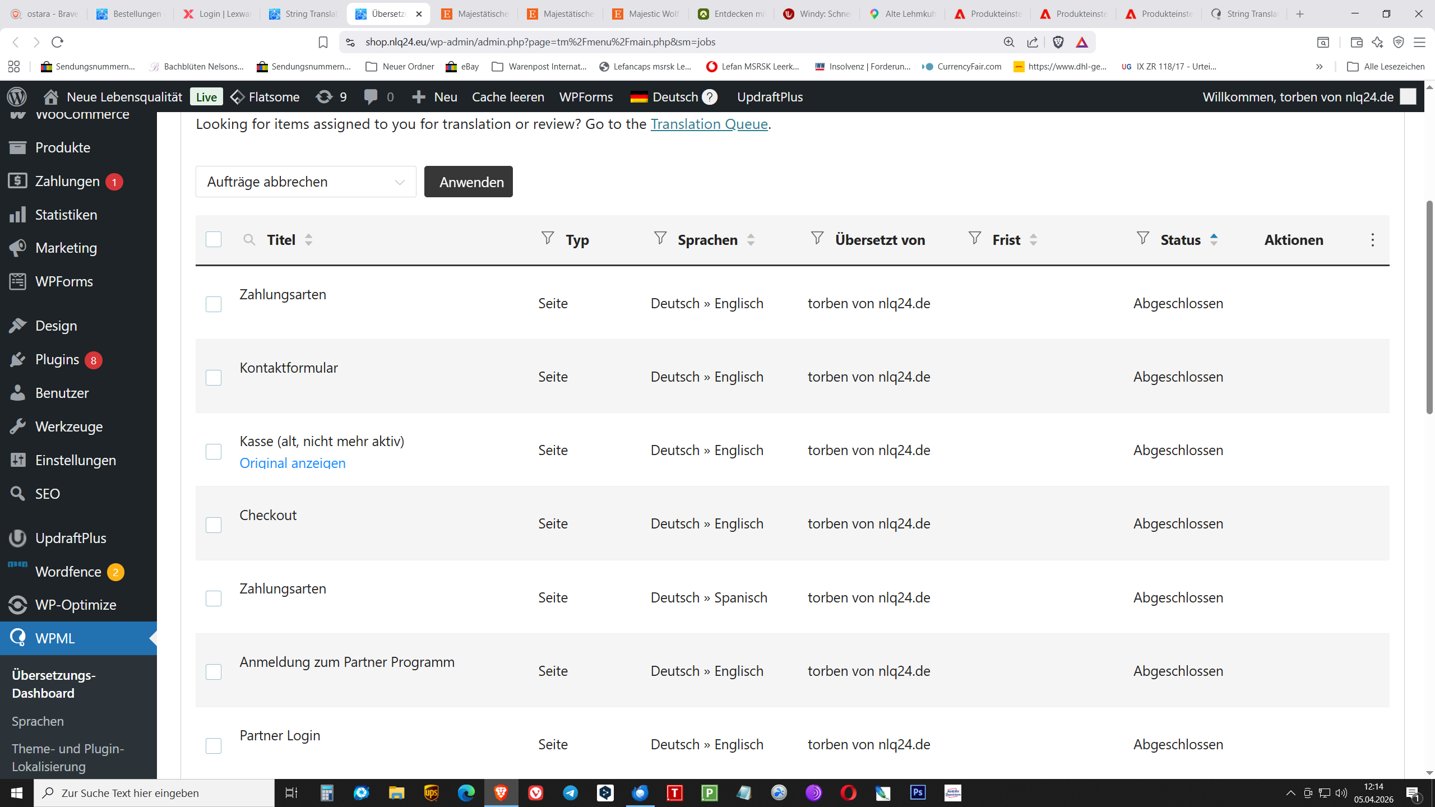Go to Sprachen under the WPML submenu
The width and height of the screenshot is (1435, 807).
point(38,721)
